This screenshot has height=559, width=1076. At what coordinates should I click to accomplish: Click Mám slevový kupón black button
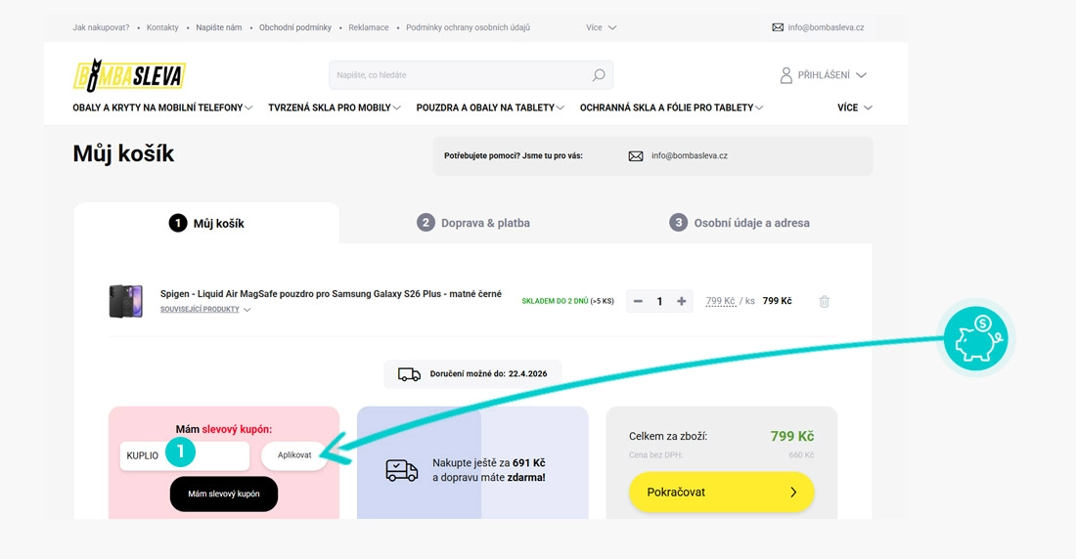[224, 494]
